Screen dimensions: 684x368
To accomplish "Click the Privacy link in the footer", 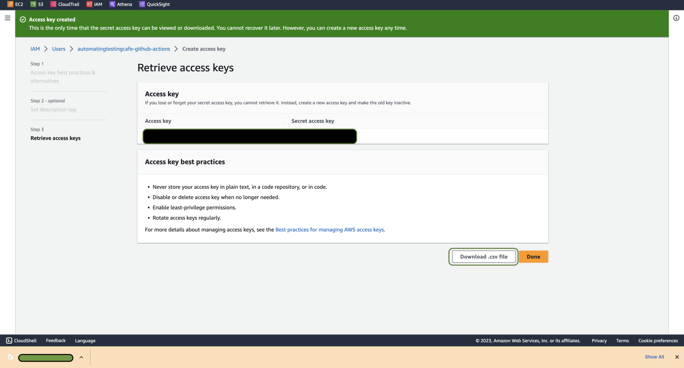I will (598, 340).
